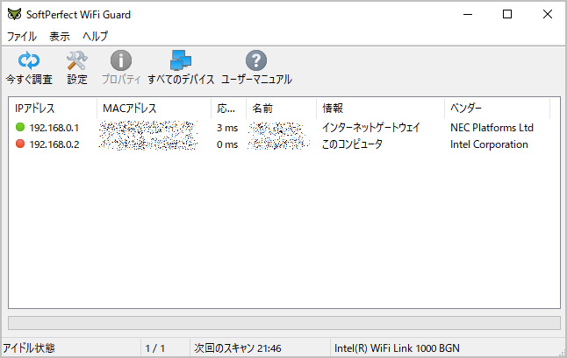Image resolution: width=567 pixels, height=358 pixels.
Task: Select row with IP 192.168.0.1
Action: 284,127
